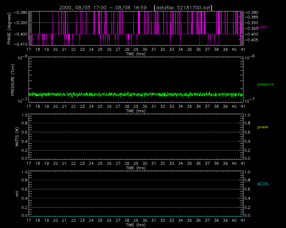Click the PRESSURE (Torr) axis label
Image resolution: width=286 pixels, height=228 pixels.
click(x=13, y=80)
